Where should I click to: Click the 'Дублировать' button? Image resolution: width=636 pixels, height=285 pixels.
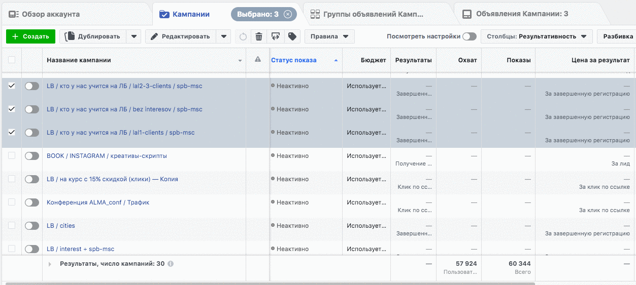pos(93,36)
